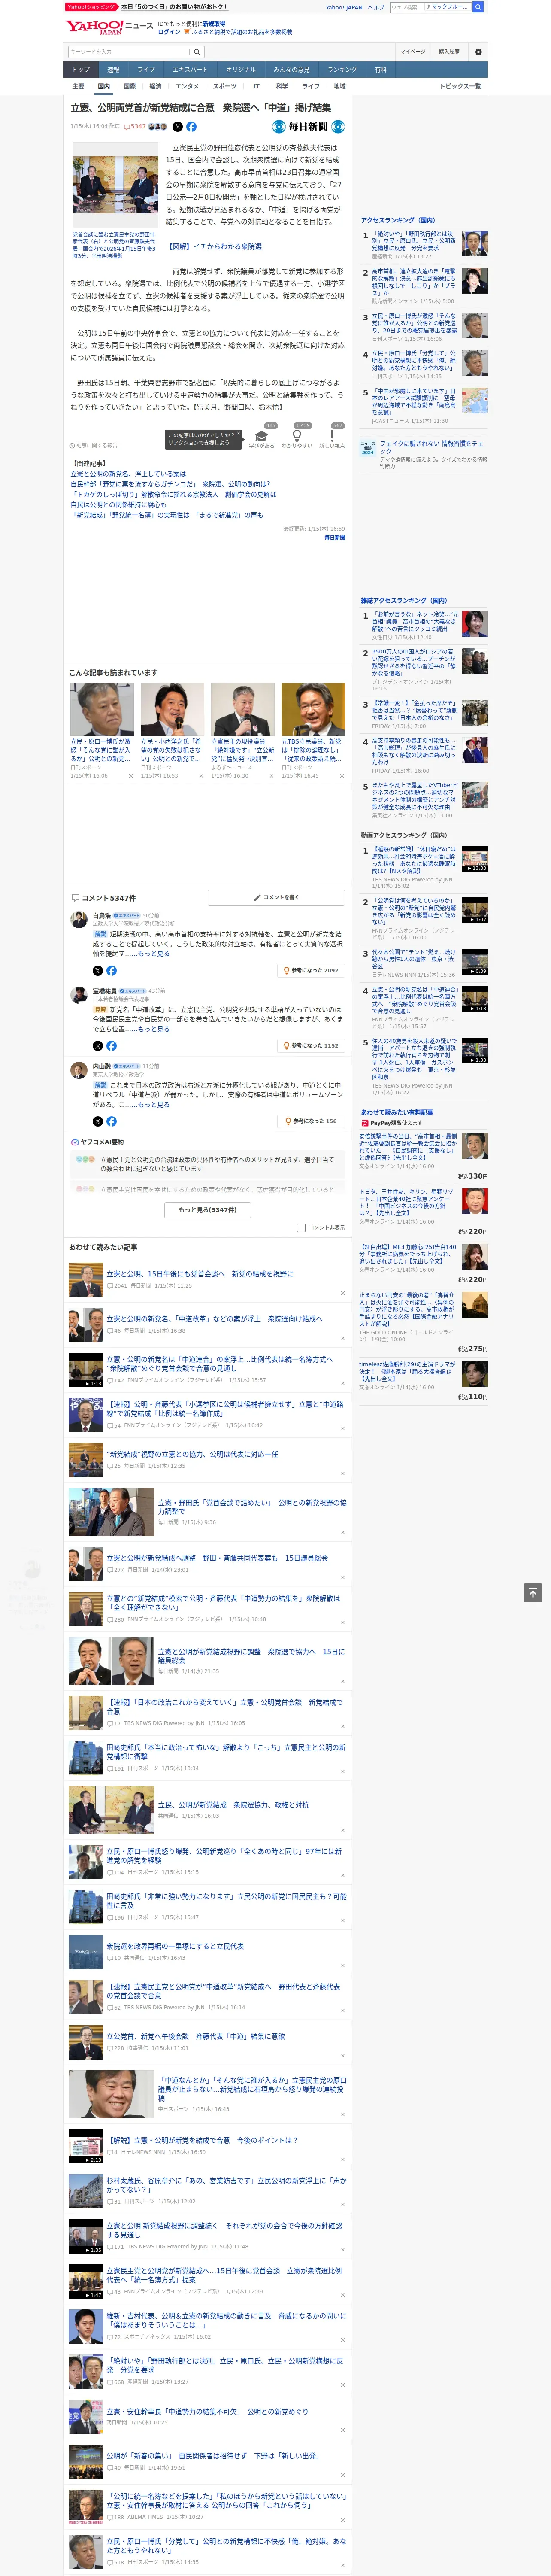Click main article photo thumbnail

[115, 185]
